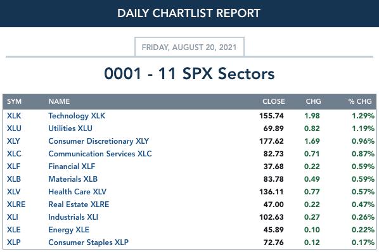Click the XLI symbol link
The width and height of the screenshot is (379, 252).
click(x=13, y=217)
